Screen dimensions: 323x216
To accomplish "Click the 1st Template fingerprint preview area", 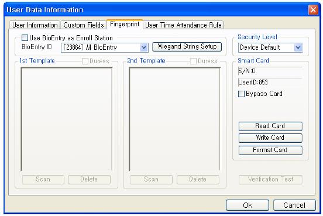I will pos(66,119).
